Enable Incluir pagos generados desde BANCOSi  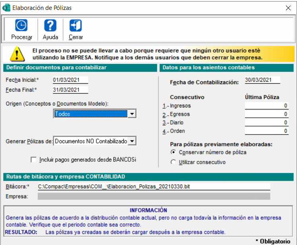(34, 160)
